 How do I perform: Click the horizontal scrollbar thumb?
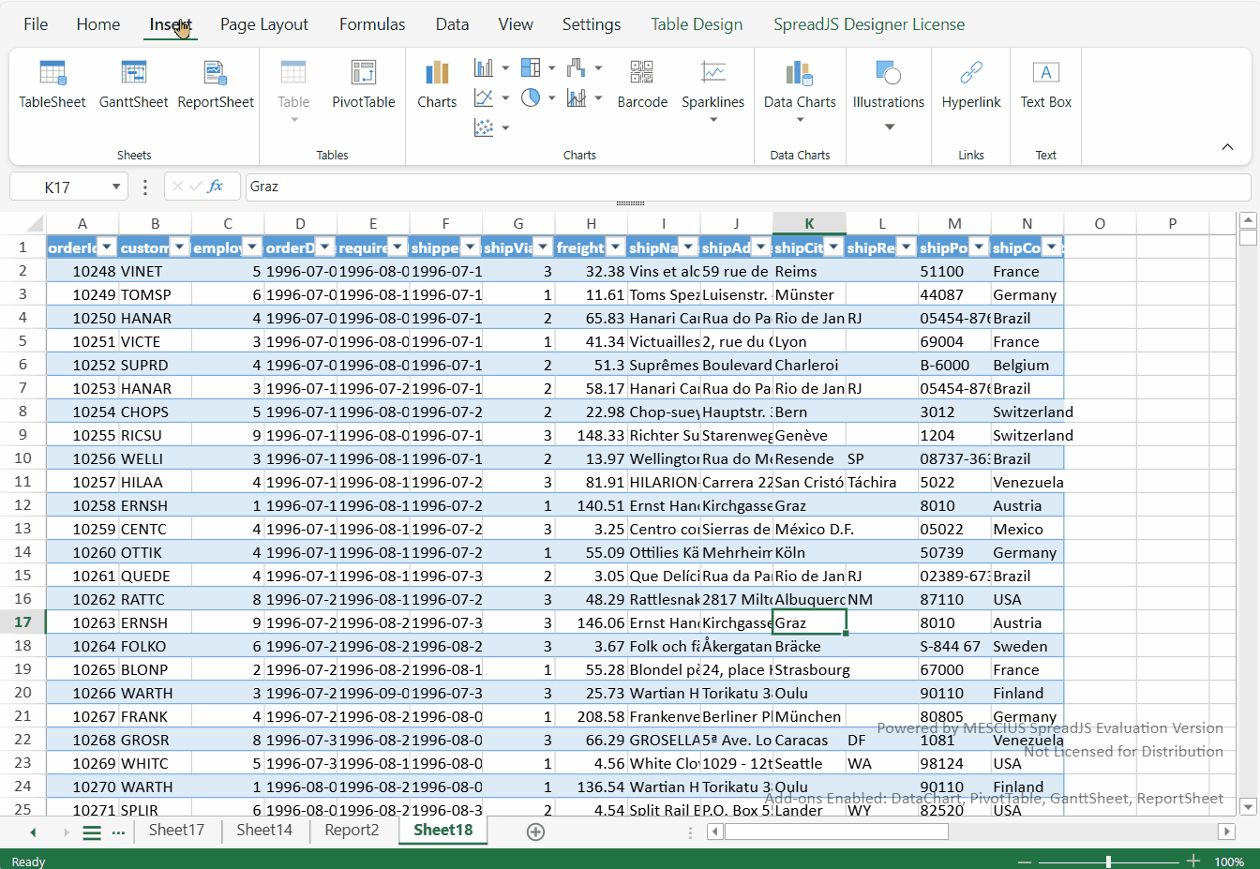tap(836, 832)
